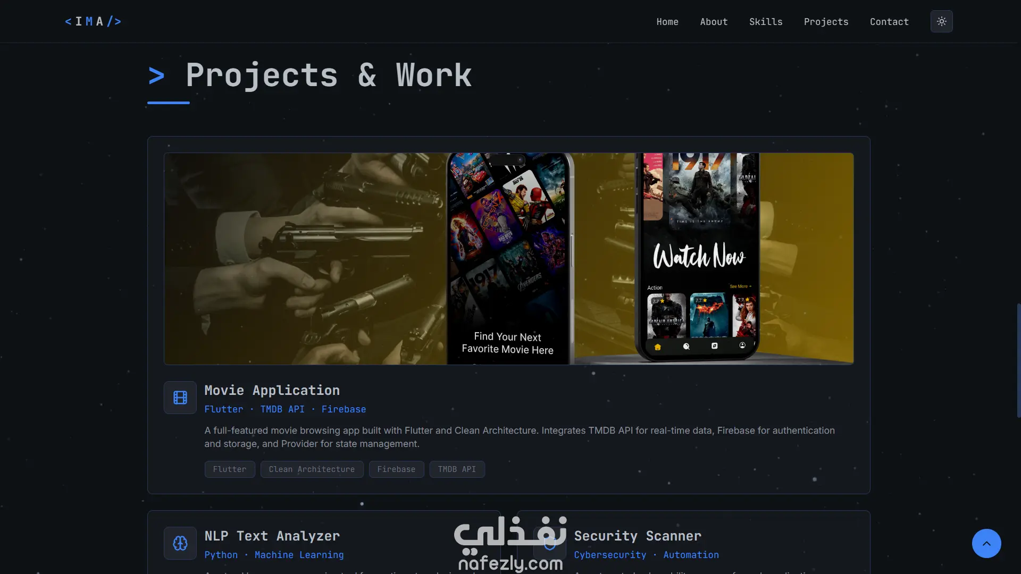Open the About nav link

(x=714, y=22)
